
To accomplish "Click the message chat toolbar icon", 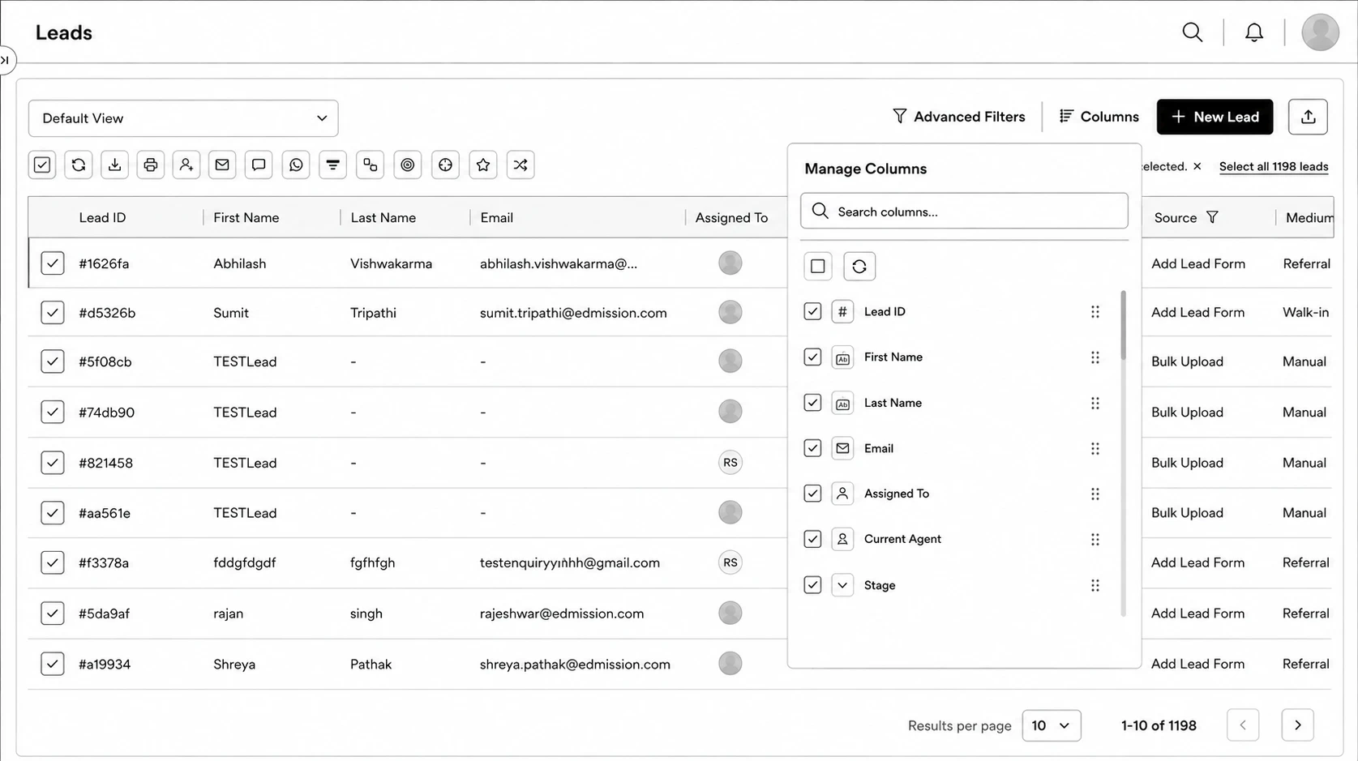I will click(259, 165).
